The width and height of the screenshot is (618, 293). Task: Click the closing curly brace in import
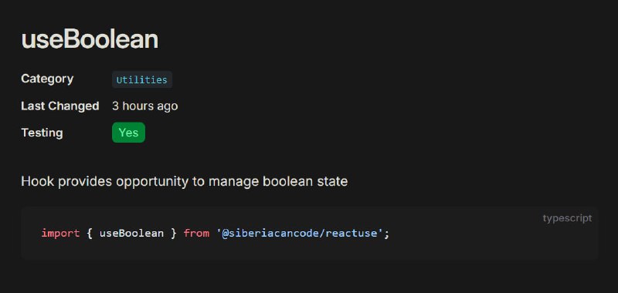pyautogui.click(x=173, y=233)
